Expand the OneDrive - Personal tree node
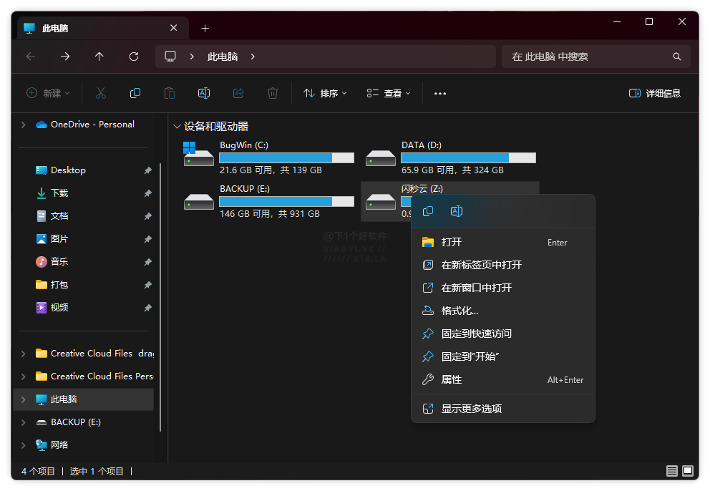The width and height of the screenshot is (710, 491). pos(24,125)
